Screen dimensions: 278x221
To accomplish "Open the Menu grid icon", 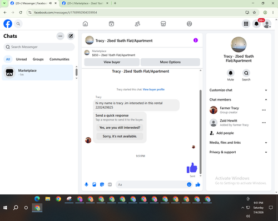I will click(x=246, y=24).
